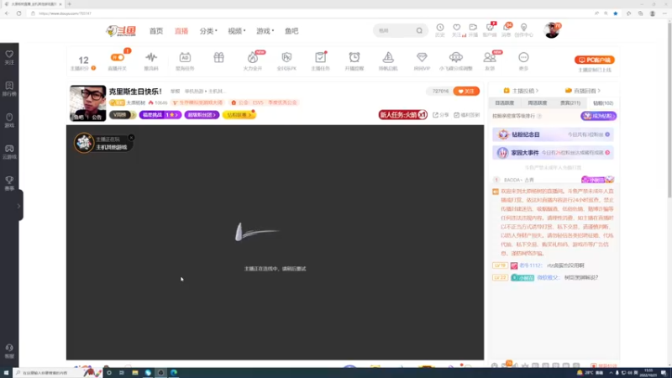Open 关注 in the left sidebar
Image resolution: width=672 pixels, height=378 pixels.
click(x=9, y=57)
